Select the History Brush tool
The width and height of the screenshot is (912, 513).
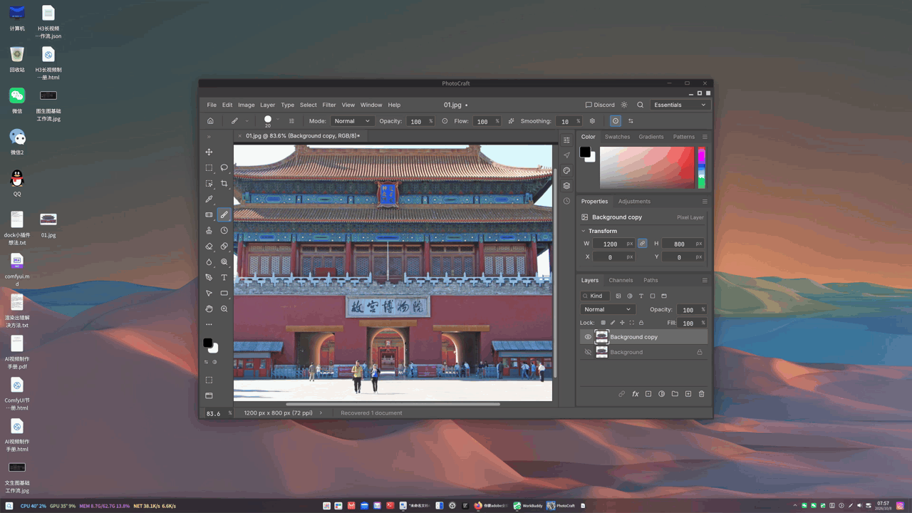224,230
